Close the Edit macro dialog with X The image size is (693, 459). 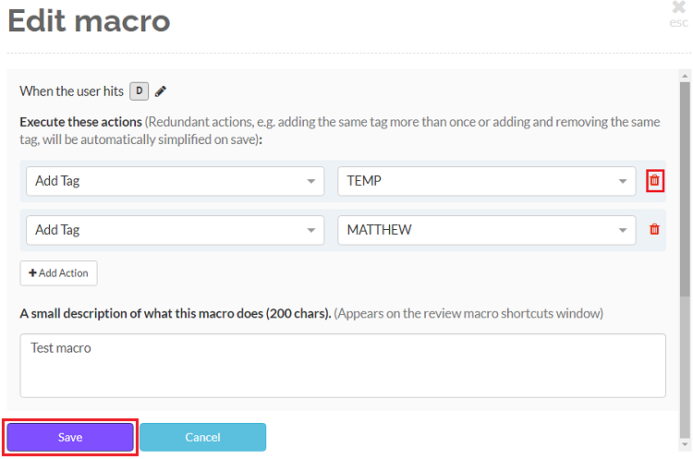pos(679,7)
